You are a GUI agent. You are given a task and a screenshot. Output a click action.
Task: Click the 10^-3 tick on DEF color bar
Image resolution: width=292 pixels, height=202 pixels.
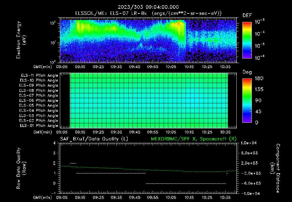(259, 21)
